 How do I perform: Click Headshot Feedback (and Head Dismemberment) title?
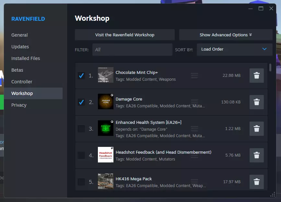(x=163, y=152)
